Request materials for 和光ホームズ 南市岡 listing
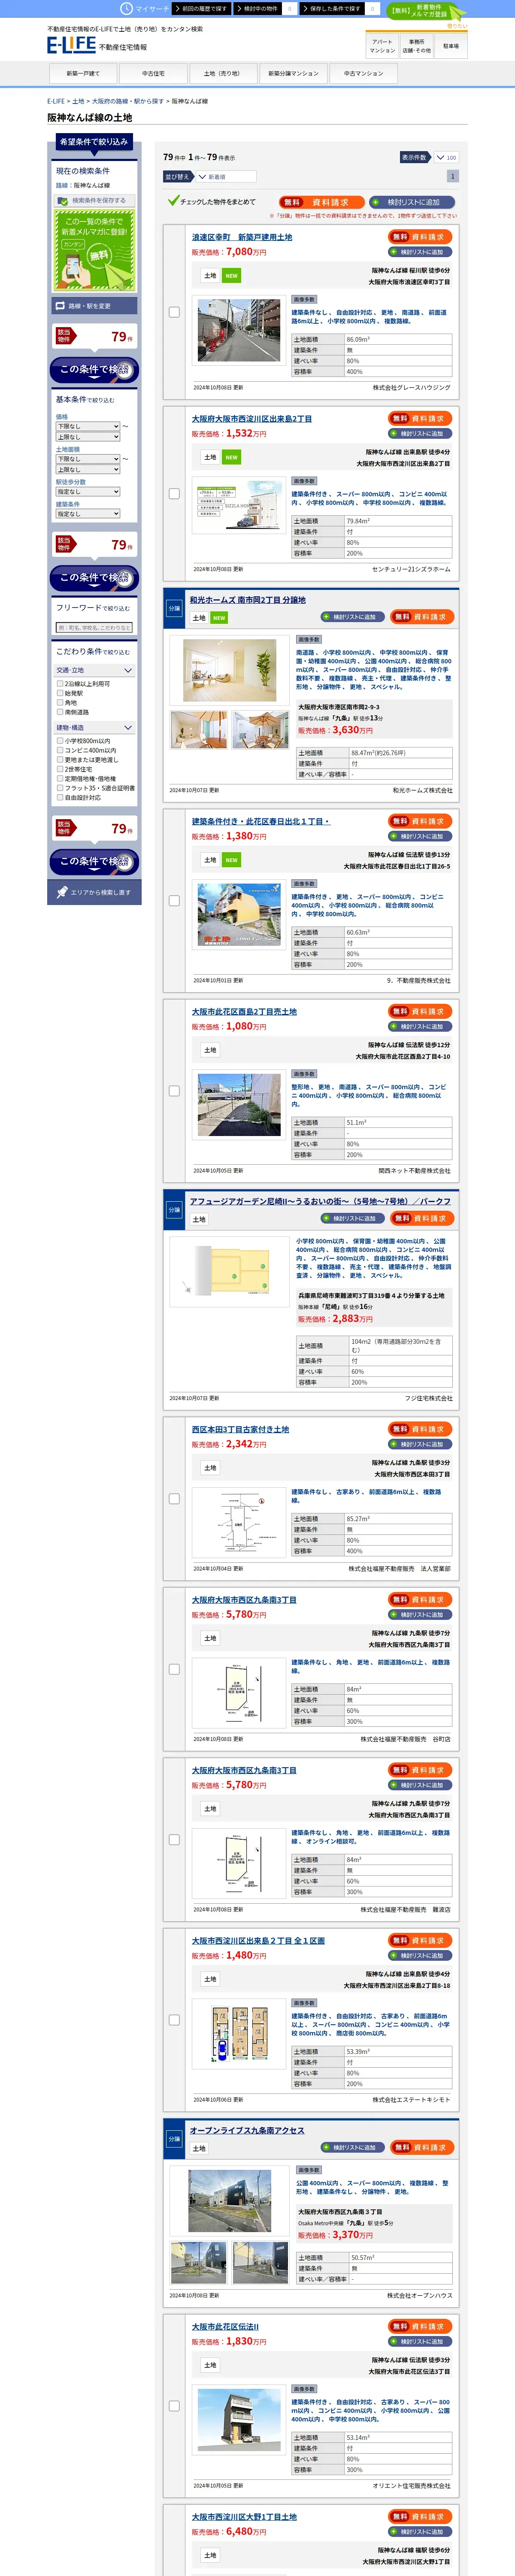The image size is (515, 2576). 422,617
